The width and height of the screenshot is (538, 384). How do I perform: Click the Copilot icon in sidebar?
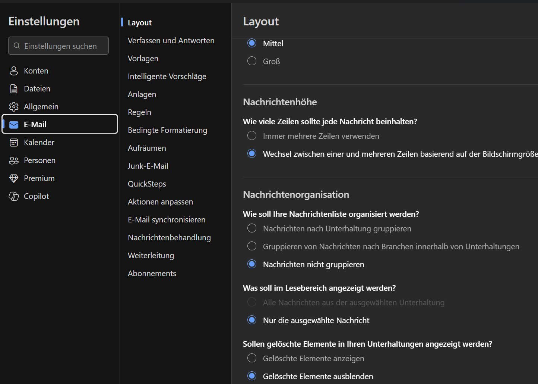click(14, 196)
